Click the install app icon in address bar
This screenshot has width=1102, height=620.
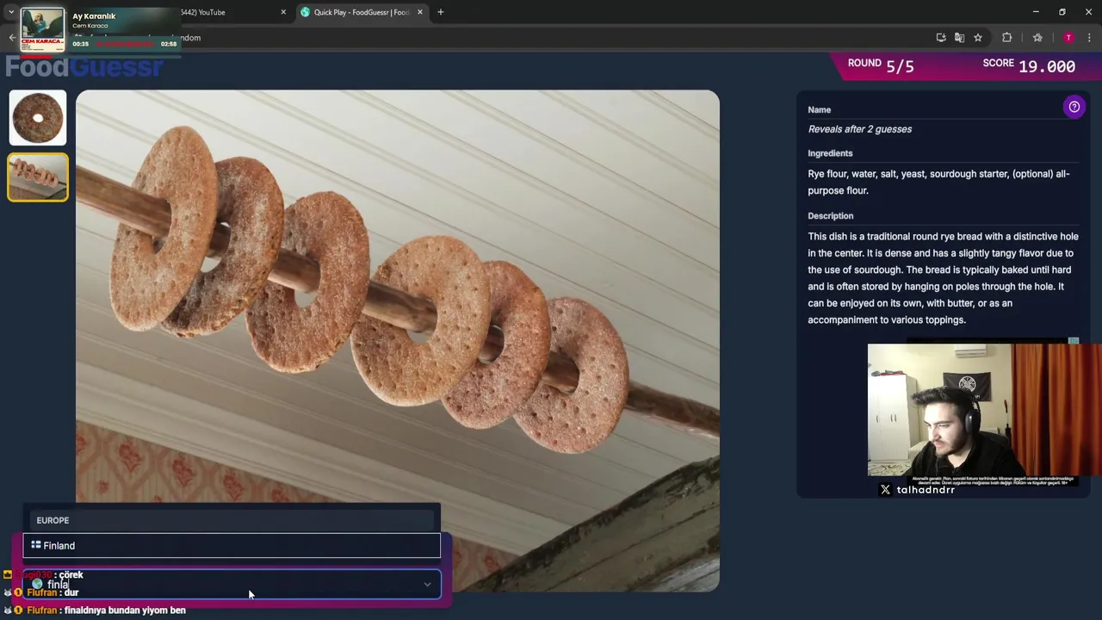pyautogui.click(x=941, y=38)
